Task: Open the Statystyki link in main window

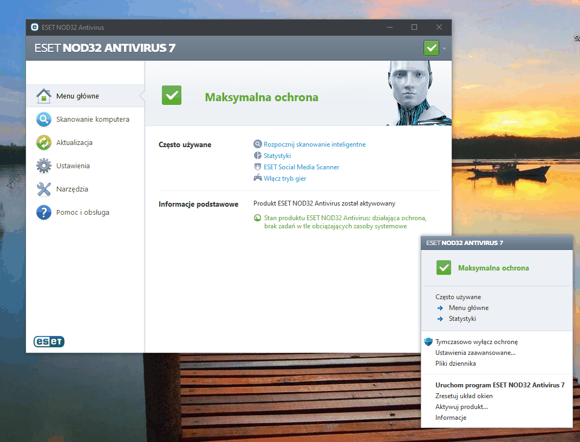Action: coord(277,156)
